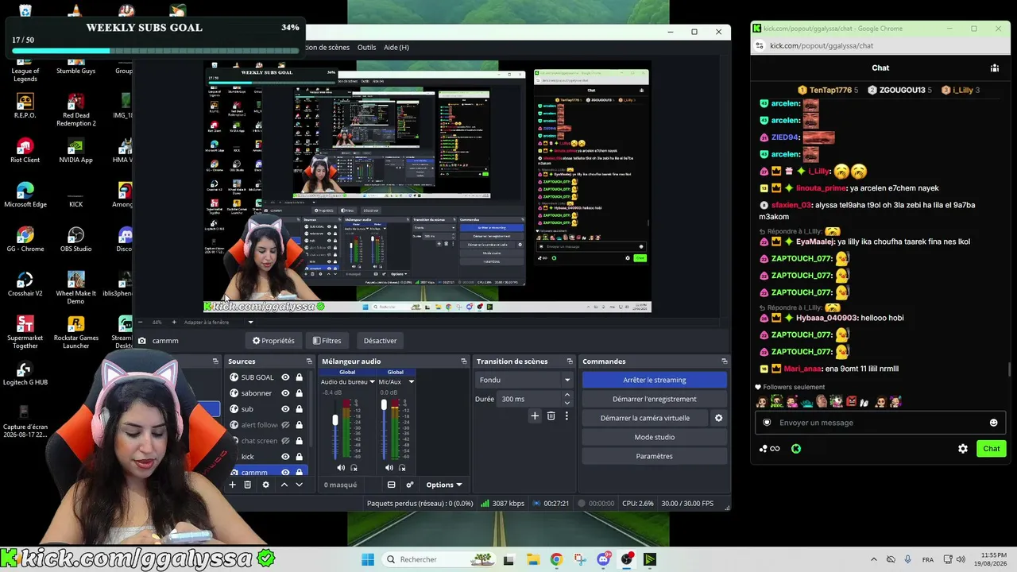Viewport: 1017px width, 572px height.
Task: Pop out the Sources dock
Action: [x=309, y=361]
